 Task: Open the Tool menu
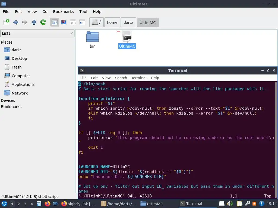point(83,12)
